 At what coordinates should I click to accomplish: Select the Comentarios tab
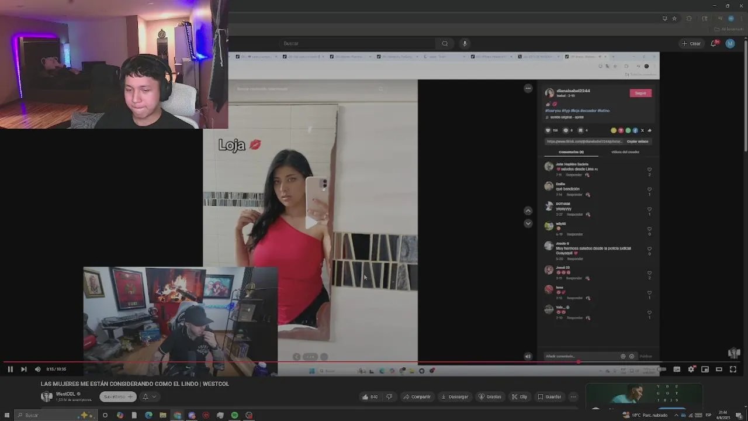tap(571, 152)
